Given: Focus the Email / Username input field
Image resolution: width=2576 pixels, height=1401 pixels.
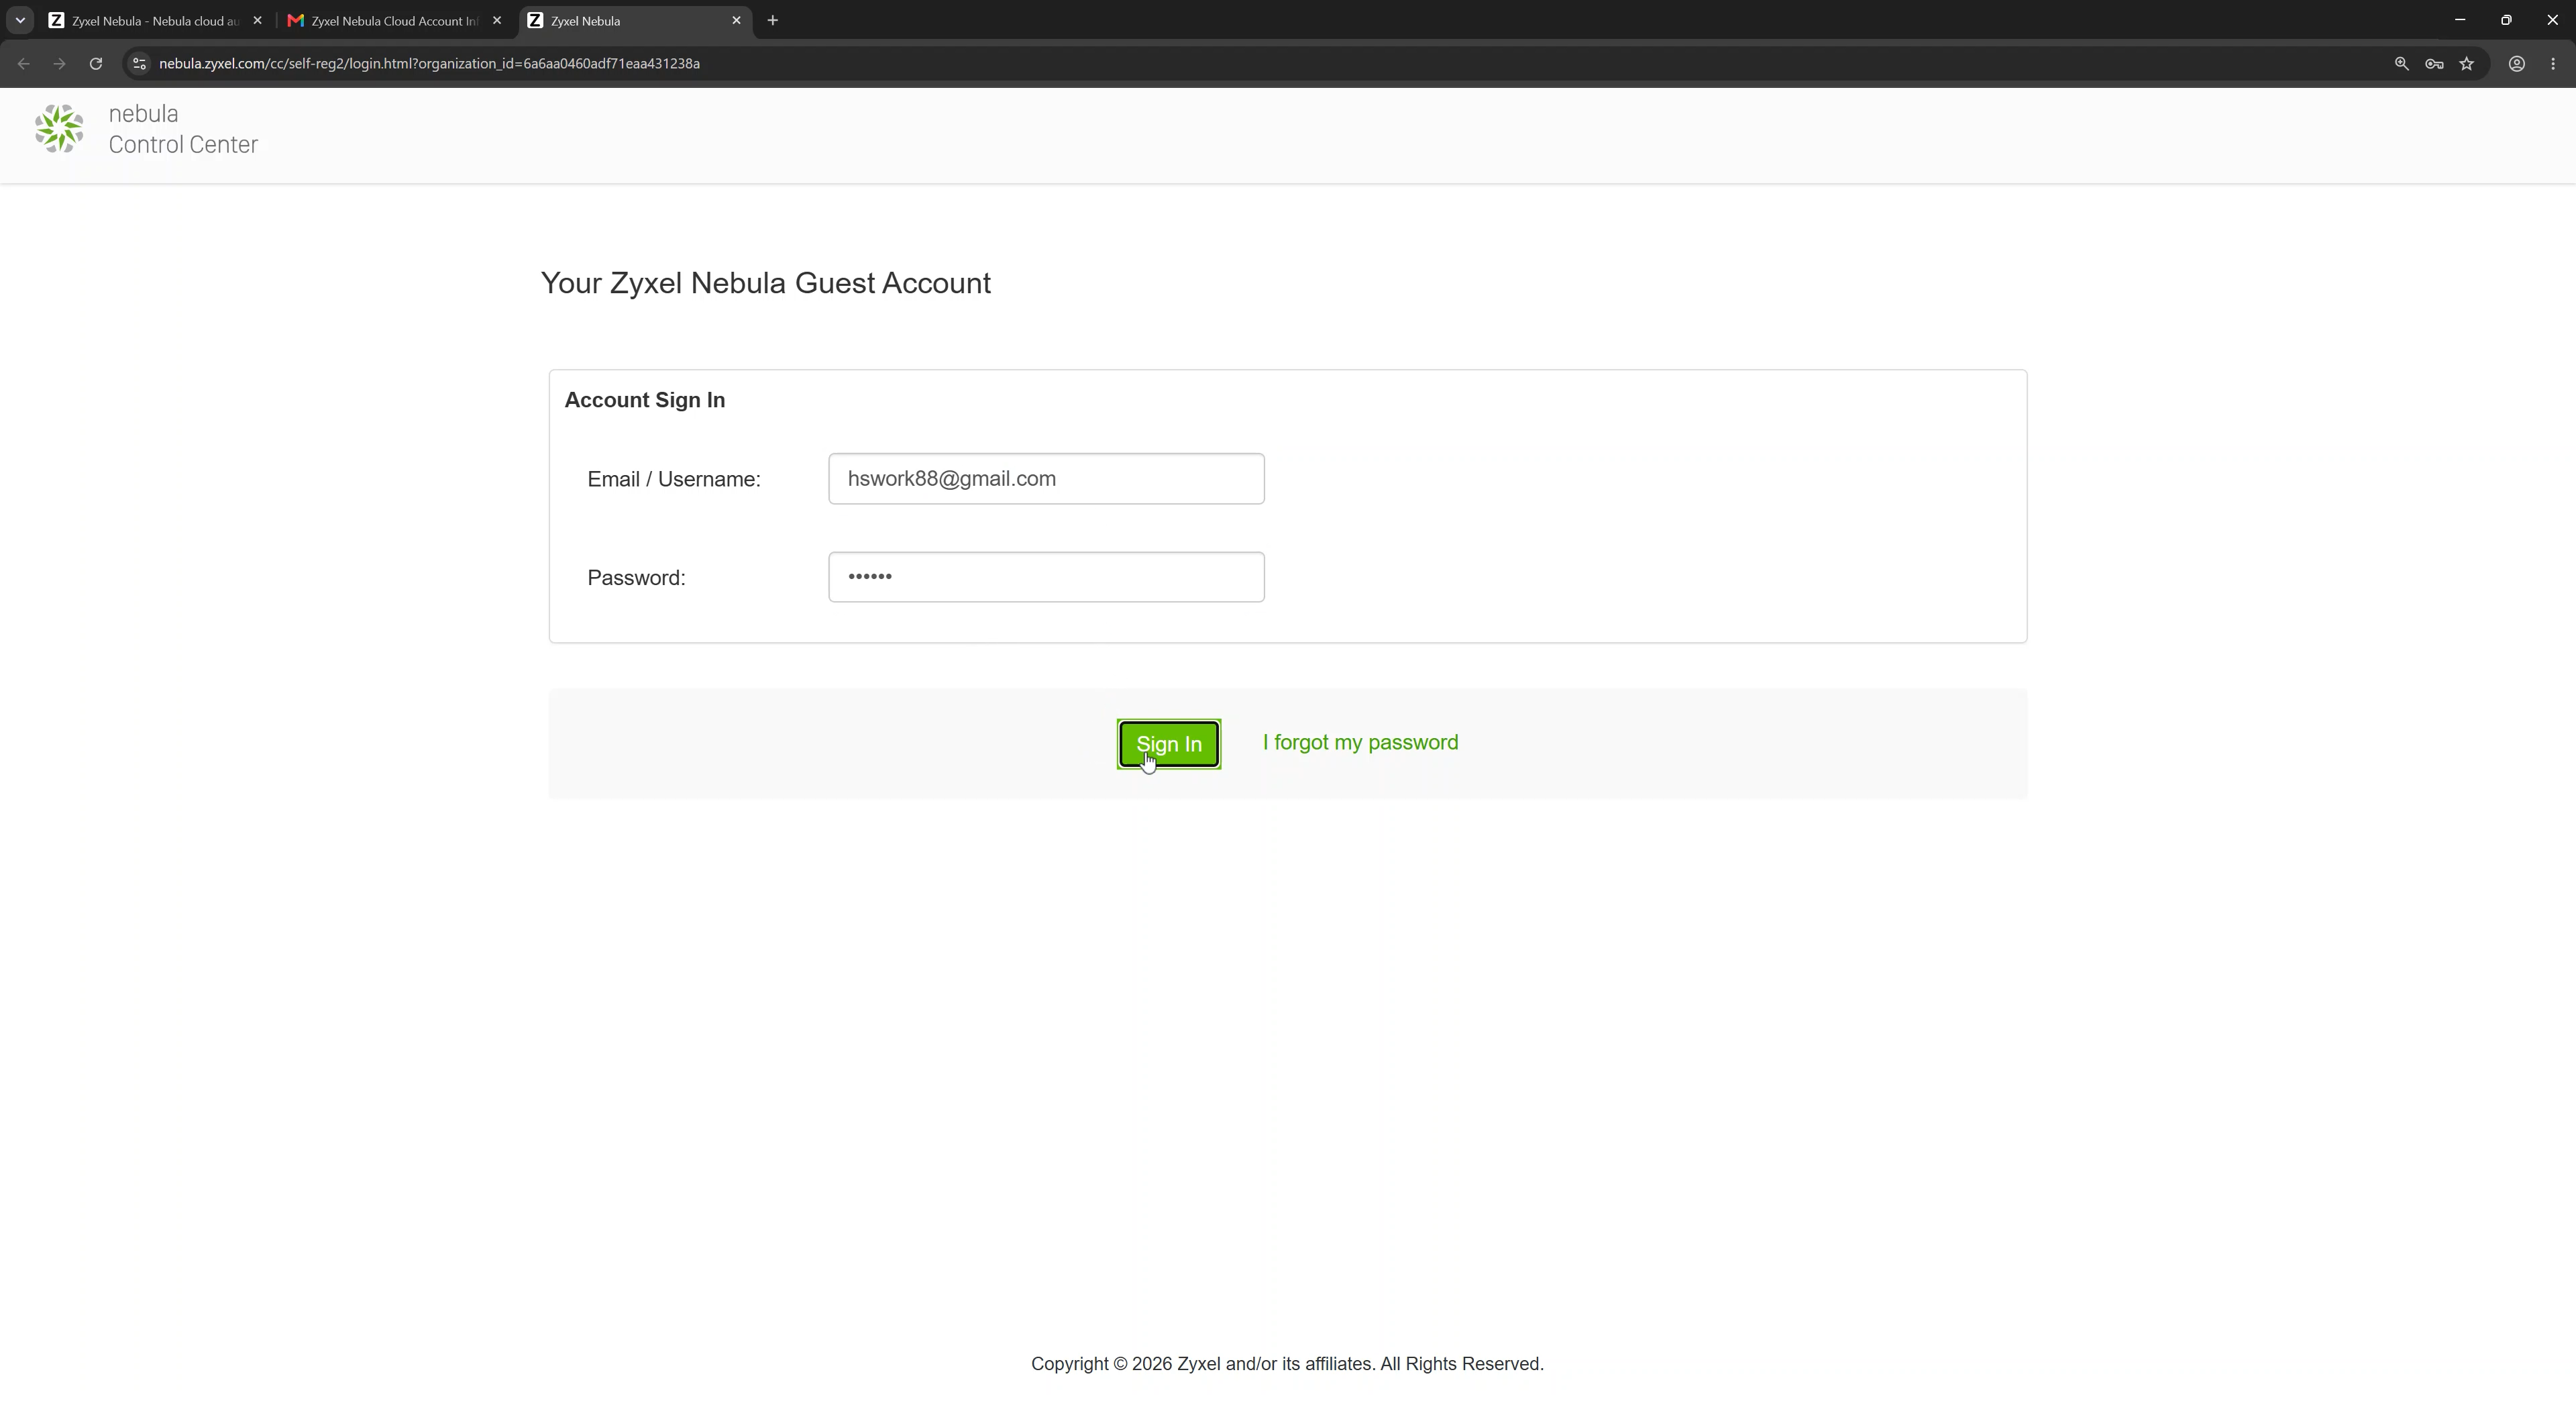Looking at the screenshot, I should coord(1046,479).
